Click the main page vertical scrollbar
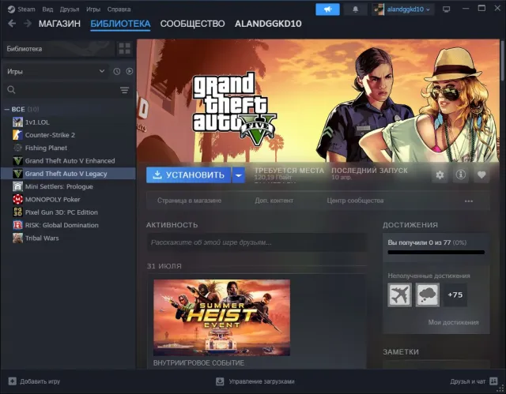 pos(503,62)
